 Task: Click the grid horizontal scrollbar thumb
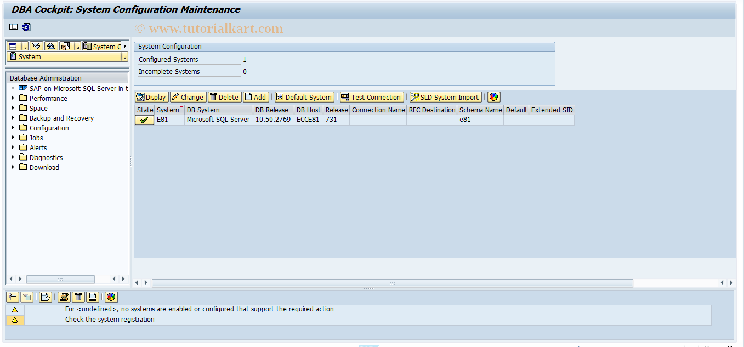click(392, 283)
